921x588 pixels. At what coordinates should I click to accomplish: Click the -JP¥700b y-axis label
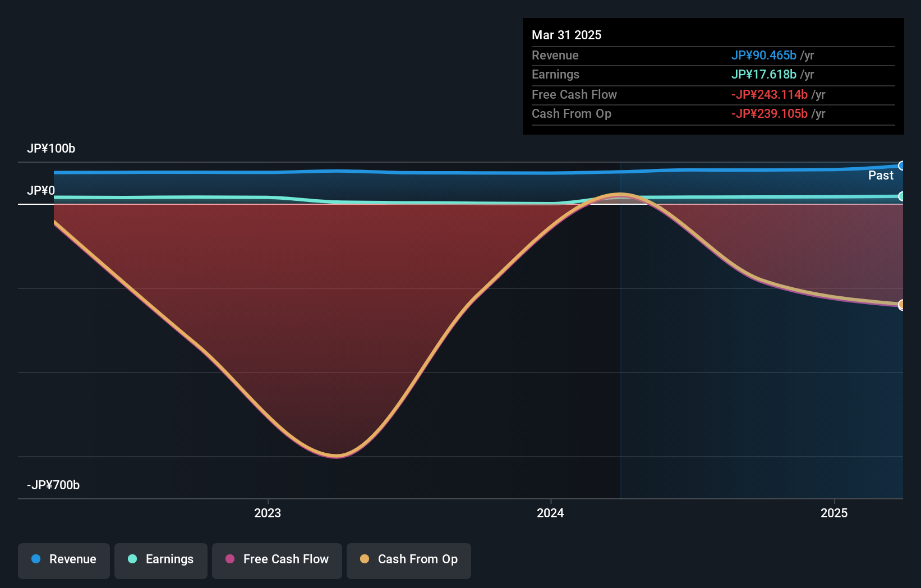pyautogui.click(x=53, y=485)
